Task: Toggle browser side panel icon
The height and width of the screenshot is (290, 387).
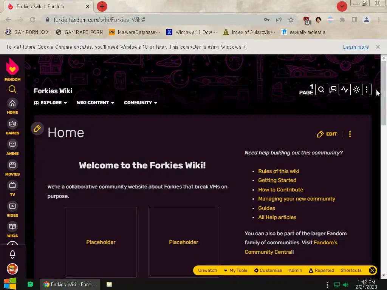Action: [354, 20]
